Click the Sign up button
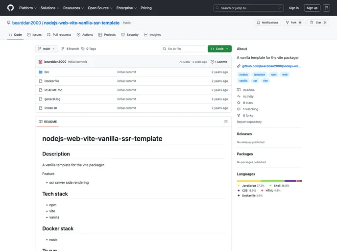This screenshot has height=251, width=337. click(x=312, y=8)
